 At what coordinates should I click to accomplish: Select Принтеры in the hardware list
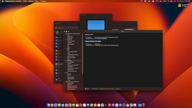[70, 67]
